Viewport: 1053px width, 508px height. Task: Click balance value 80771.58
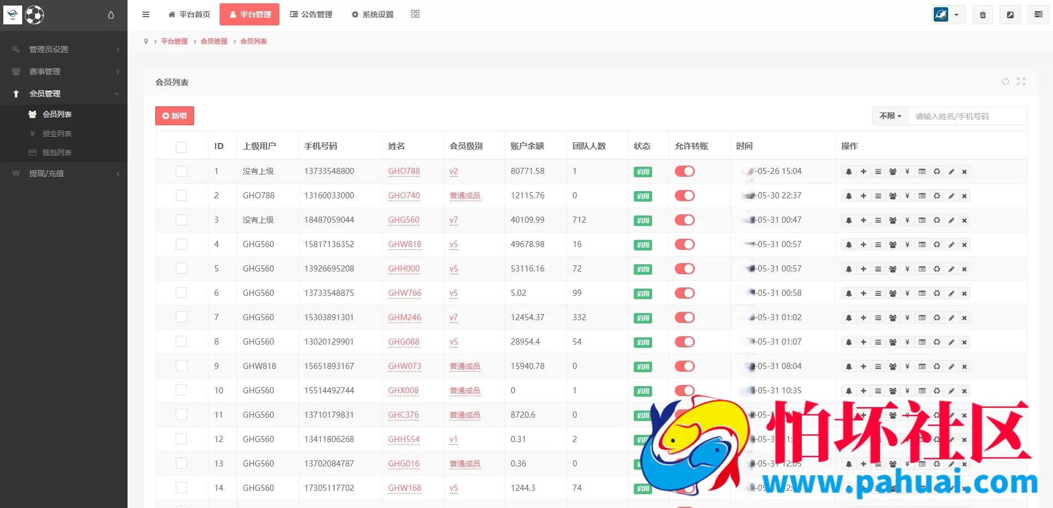tap(527, 171)
